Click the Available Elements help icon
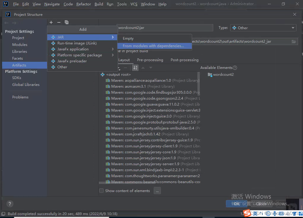This screenshot has width=303, height=218. point(235,68)
